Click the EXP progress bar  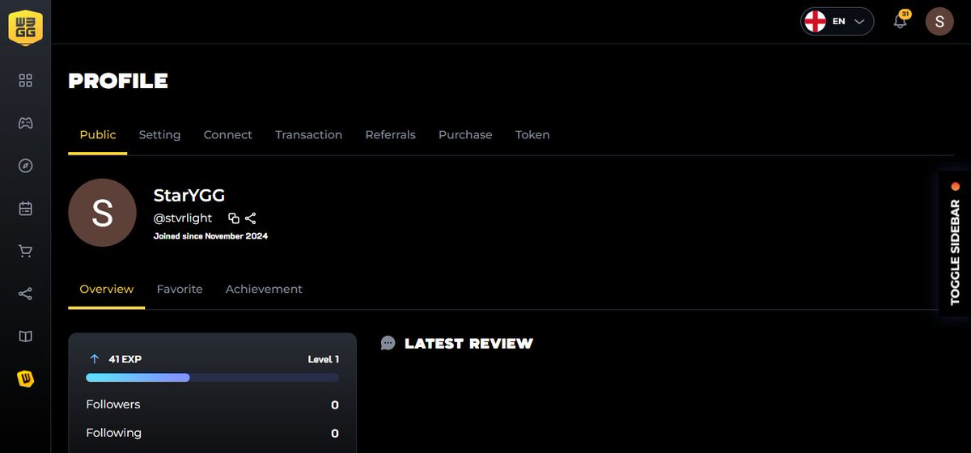(x=212, y=378)
